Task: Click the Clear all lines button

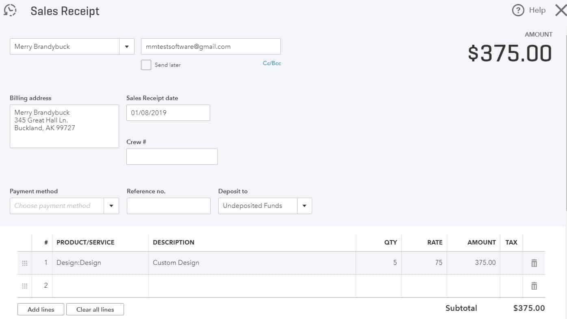Action: click(95, 309)
